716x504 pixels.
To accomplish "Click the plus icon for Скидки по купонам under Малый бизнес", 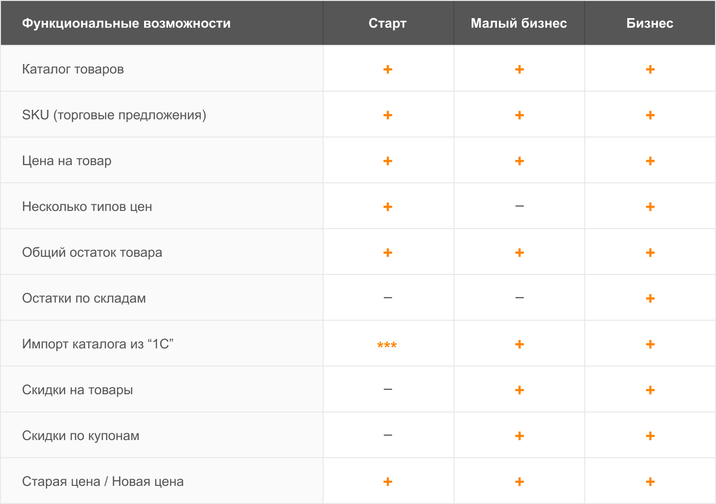I will coord(519,436).
